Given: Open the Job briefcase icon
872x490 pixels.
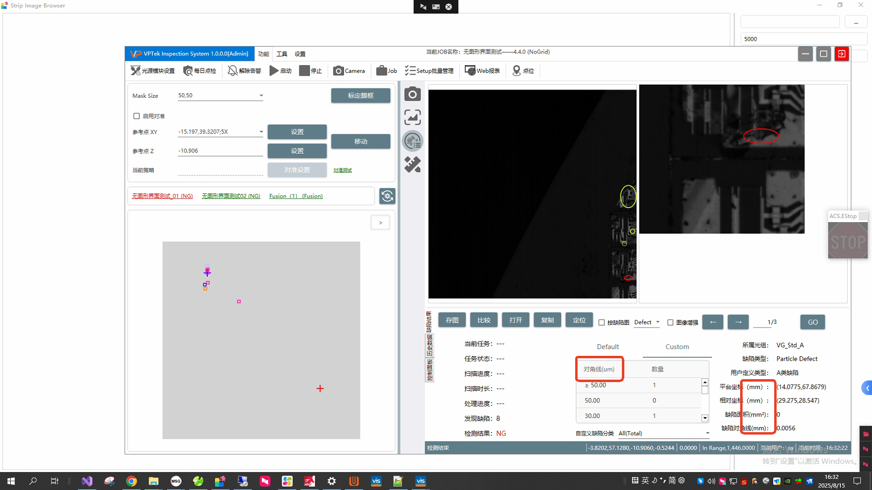Looking at the screenshot, I should pyautogui.click(x=381, y=71).
